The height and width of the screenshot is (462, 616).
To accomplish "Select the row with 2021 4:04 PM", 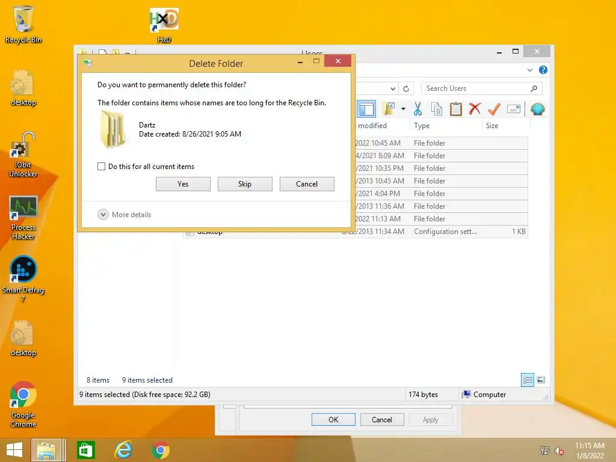I will [x=441, y=193].
